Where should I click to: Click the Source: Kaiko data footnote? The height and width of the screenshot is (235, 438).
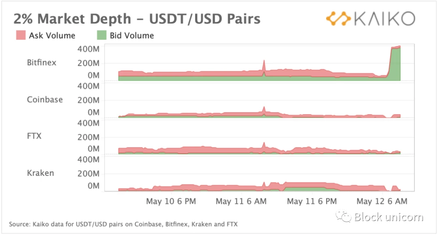click(123, 224)
